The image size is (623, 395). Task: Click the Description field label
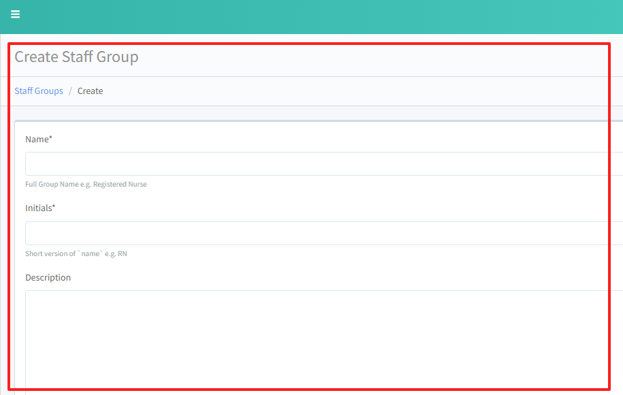[x=48, y=278]
